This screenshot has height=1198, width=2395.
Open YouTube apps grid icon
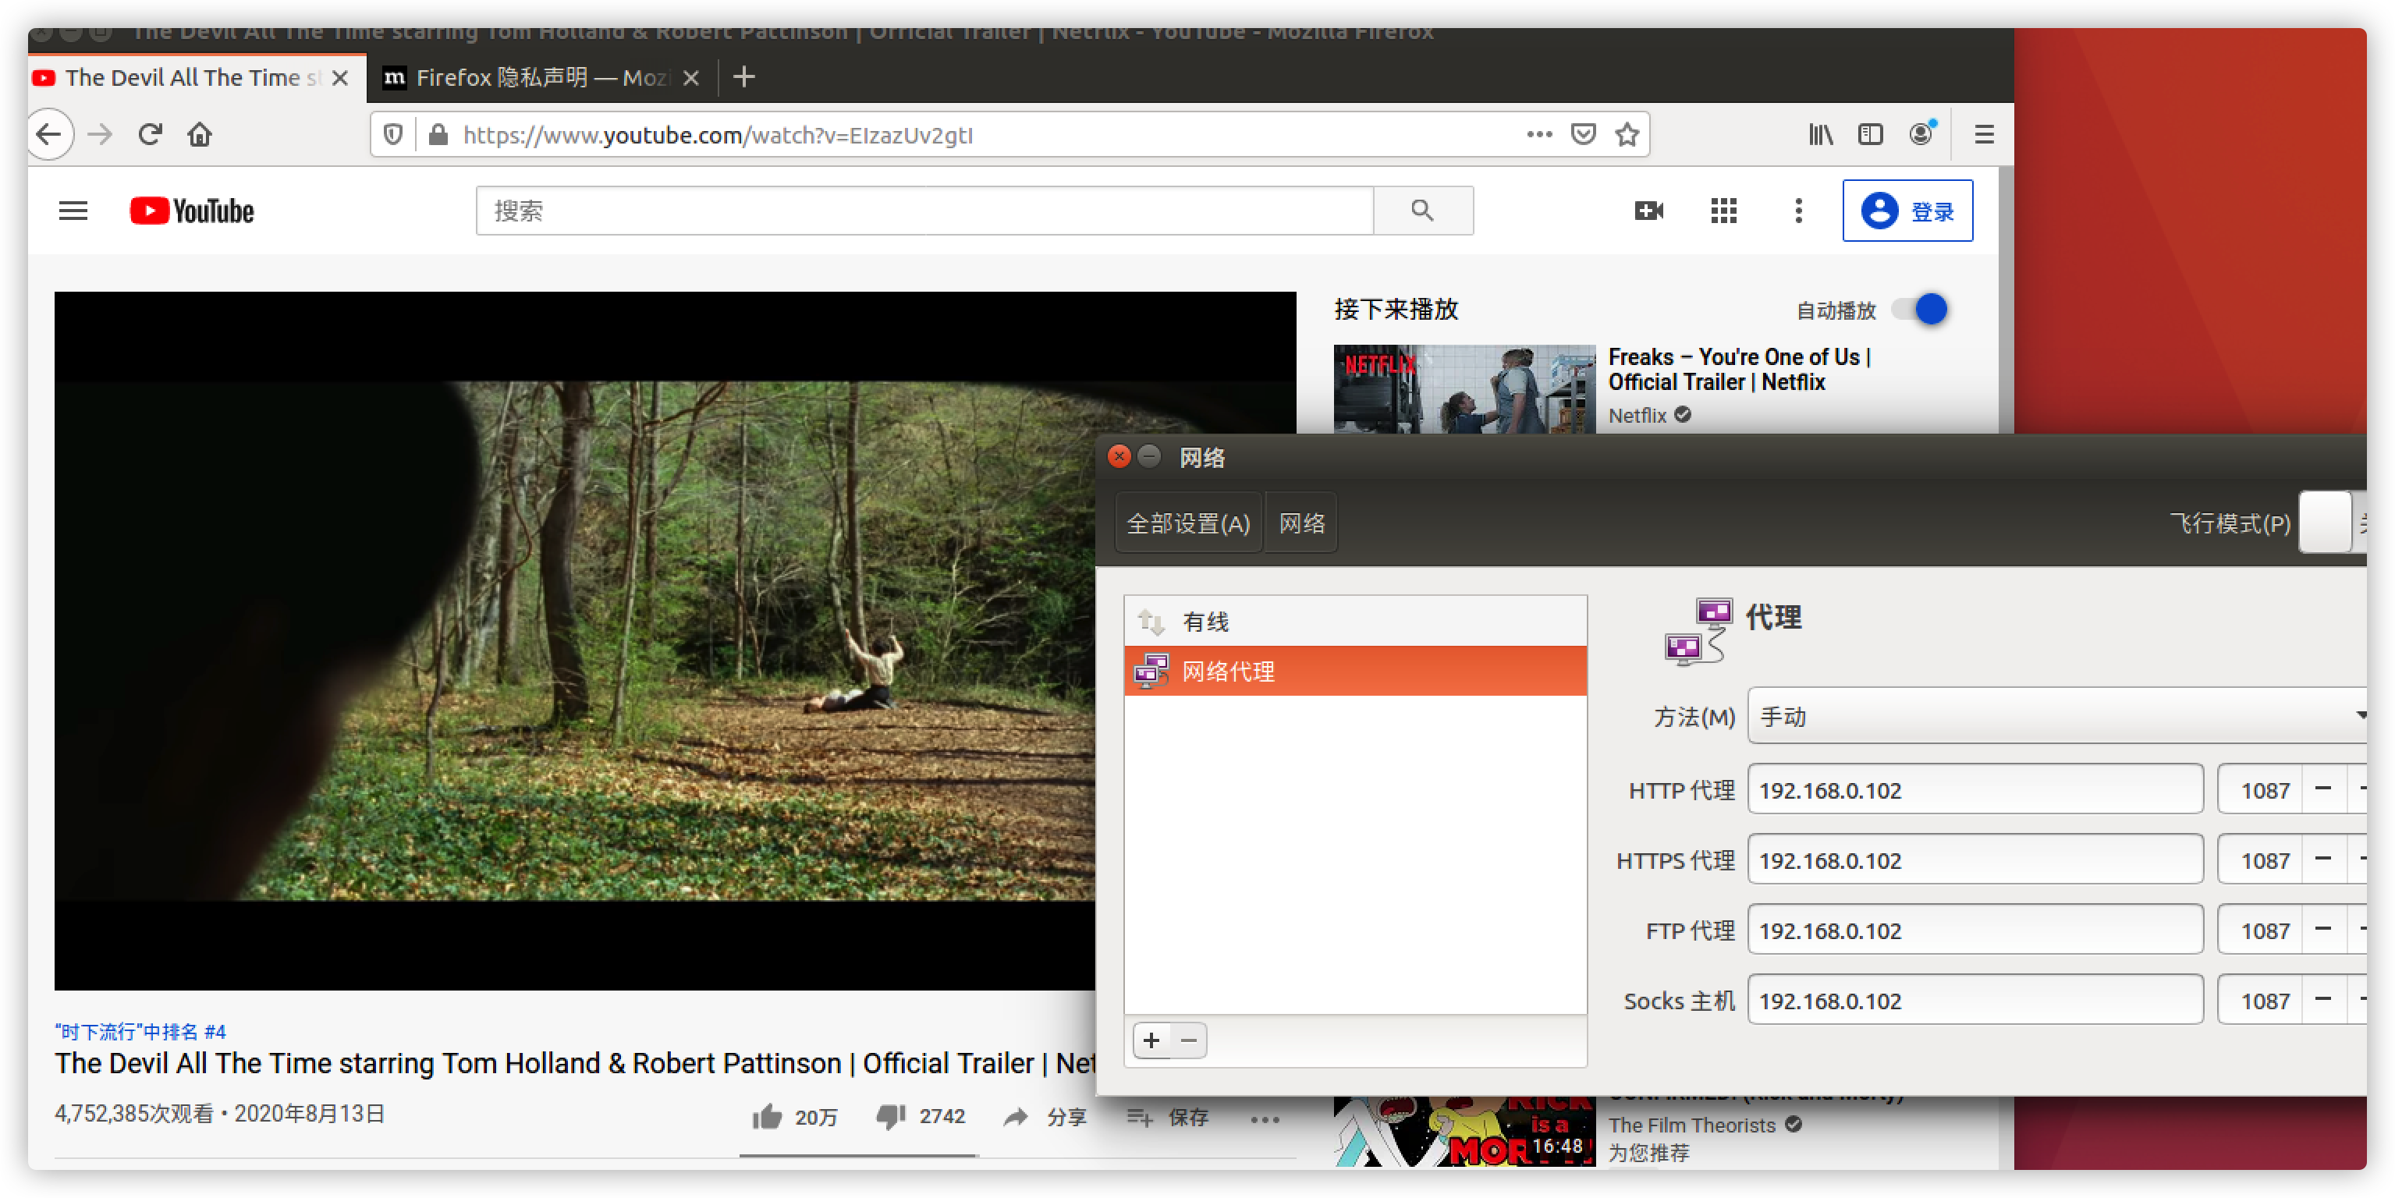(x=1724, y=211)
